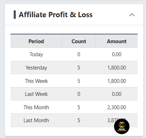This screenshot has height=138, width=146.
Task: Click Today's amount 0.00
Action: coord(117,54)
